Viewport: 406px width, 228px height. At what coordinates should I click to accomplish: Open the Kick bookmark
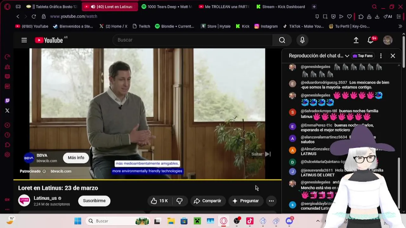pos(243,26)
